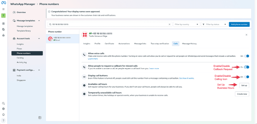Close the phone number details panel
Screen dimensions: 257x124
[246, 35]
